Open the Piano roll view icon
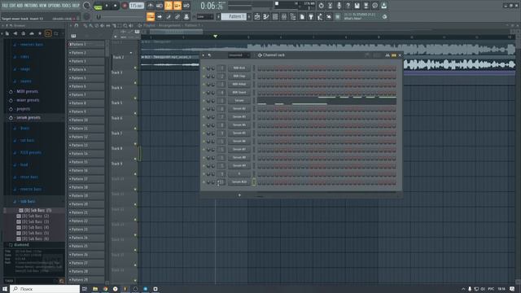521x293 pixels. pyautogui.click(x=266, y=16)
